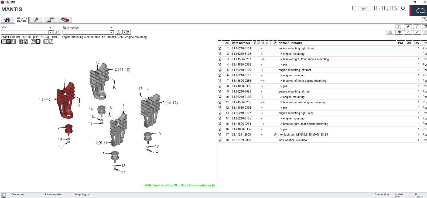Image resolution: width=427 pixels, height=198 pixels.
Task: Click the print button
Action: click(x=425, y=27)
